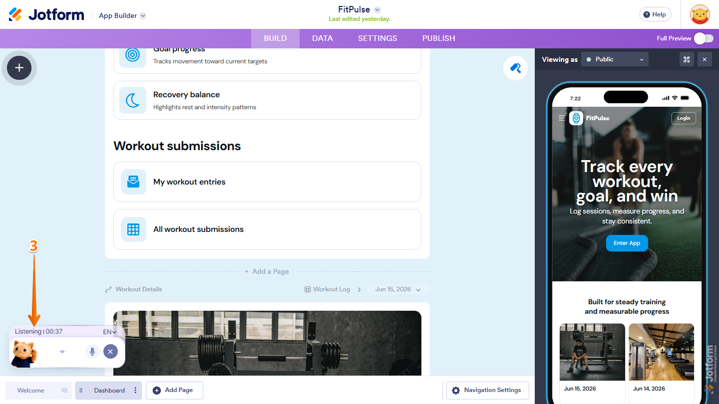Open the app designer paint roller
Viewport: 719px width, 404px height.
point(515,68)
